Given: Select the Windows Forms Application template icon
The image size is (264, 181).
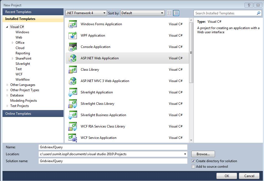Looking at the screenshot, I should tap(72, 24).
